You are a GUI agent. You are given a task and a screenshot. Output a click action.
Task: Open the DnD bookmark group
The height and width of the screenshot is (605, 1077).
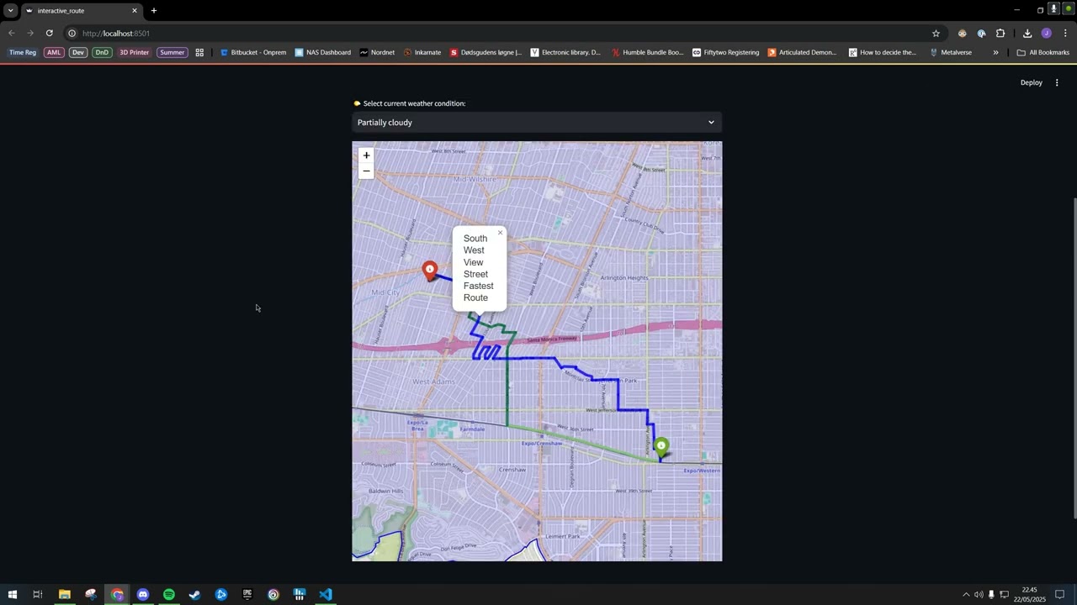102,52
